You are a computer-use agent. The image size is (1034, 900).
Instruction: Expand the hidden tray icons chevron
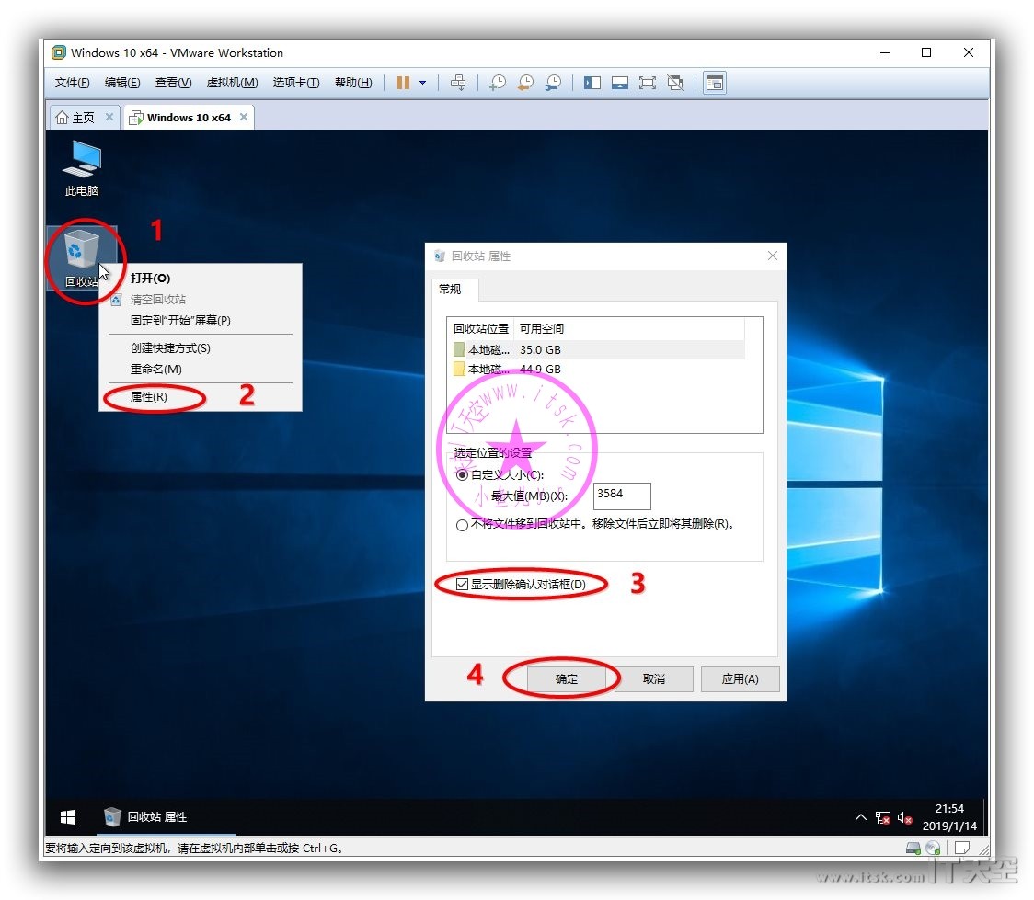click(x=860, y=817)
